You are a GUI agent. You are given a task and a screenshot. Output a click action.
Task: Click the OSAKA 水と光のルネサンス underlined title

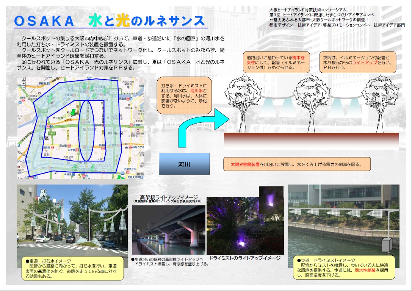[110, 21]
